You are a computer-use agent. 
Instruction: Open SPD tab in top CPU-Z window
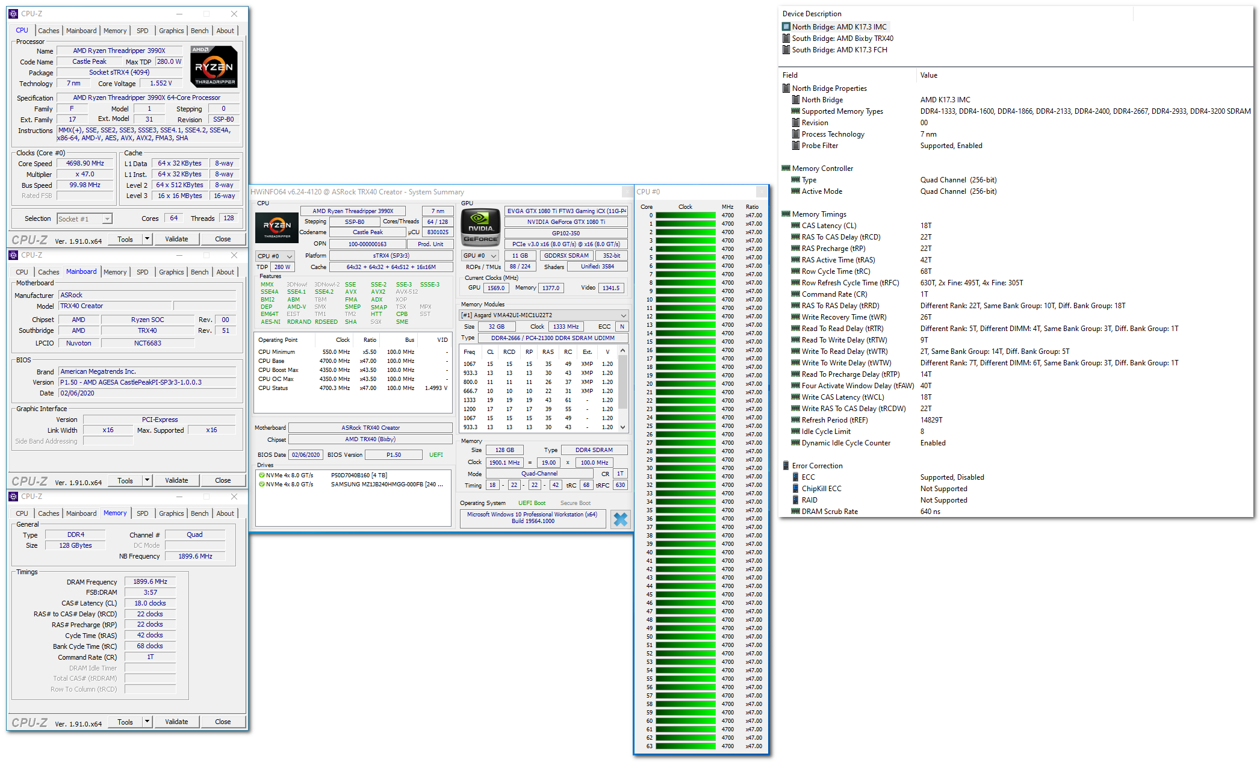pyautogui.click(x=143, y=31)
